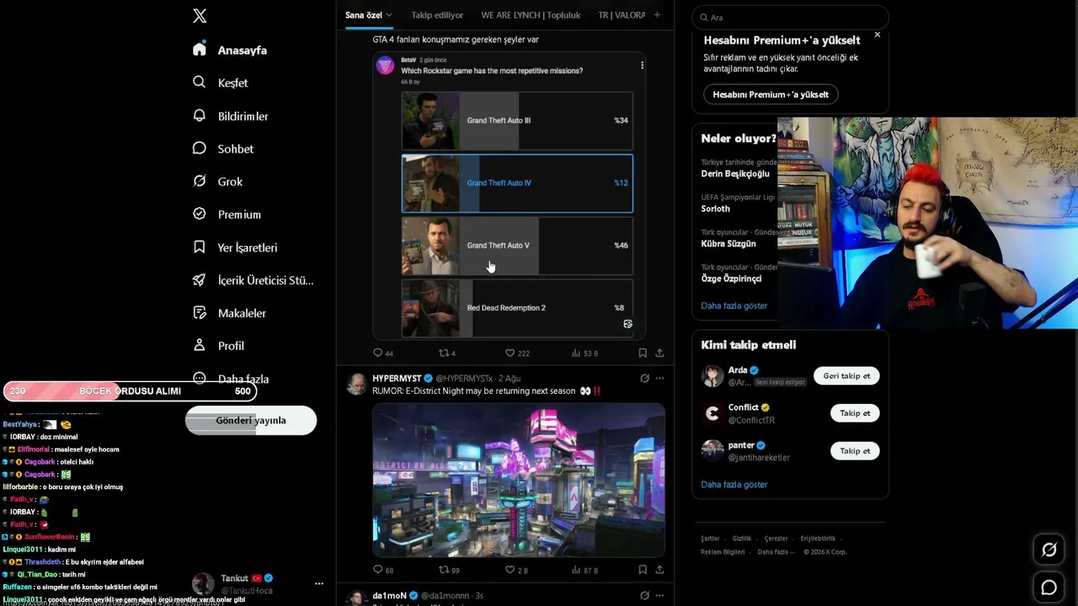Click the Gönderi yayınla button

(251, 420)
